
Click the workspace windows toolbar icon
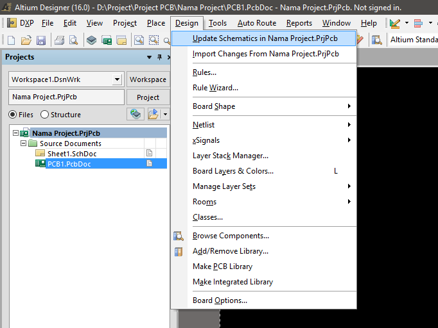pyautogui.click(x=121, y=40)
